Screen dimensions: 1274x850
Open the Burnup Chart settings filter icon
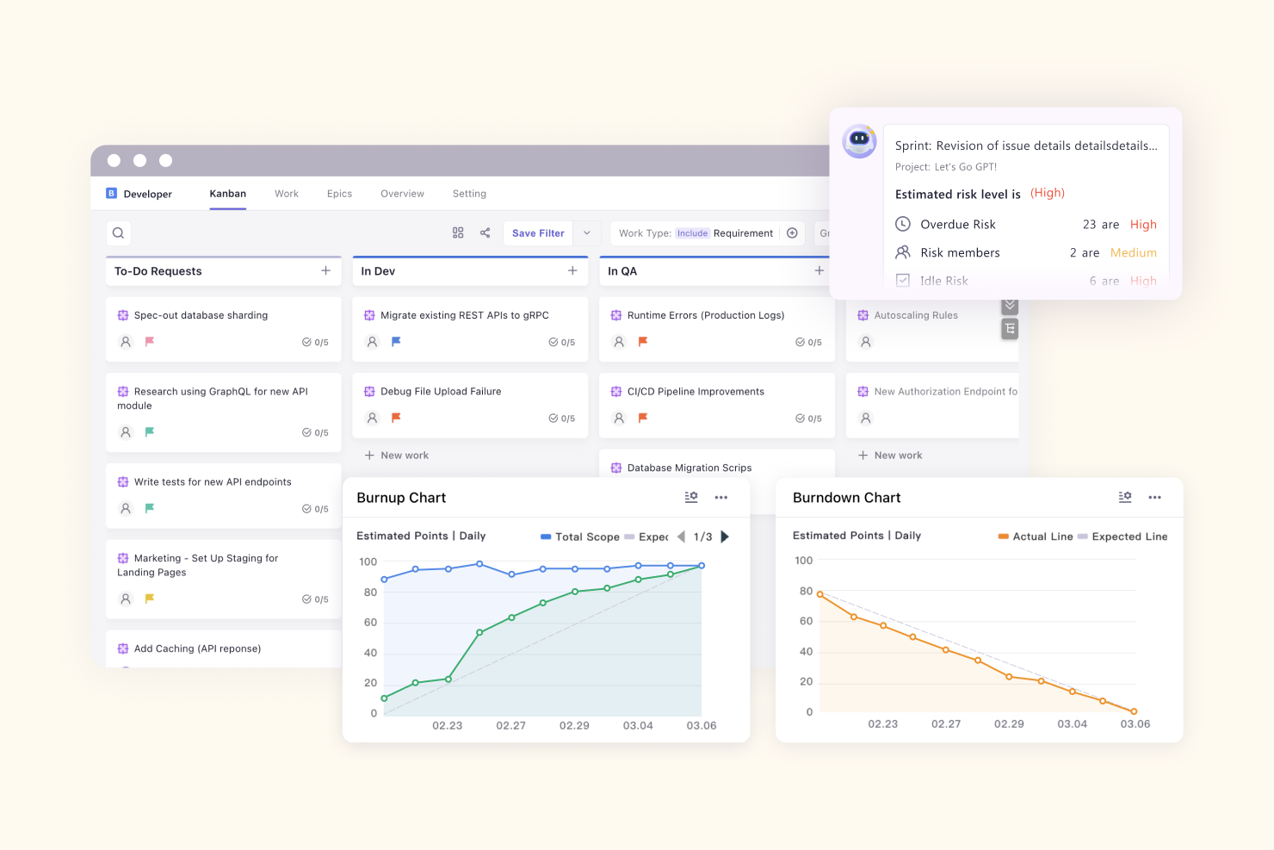[690, 497]
